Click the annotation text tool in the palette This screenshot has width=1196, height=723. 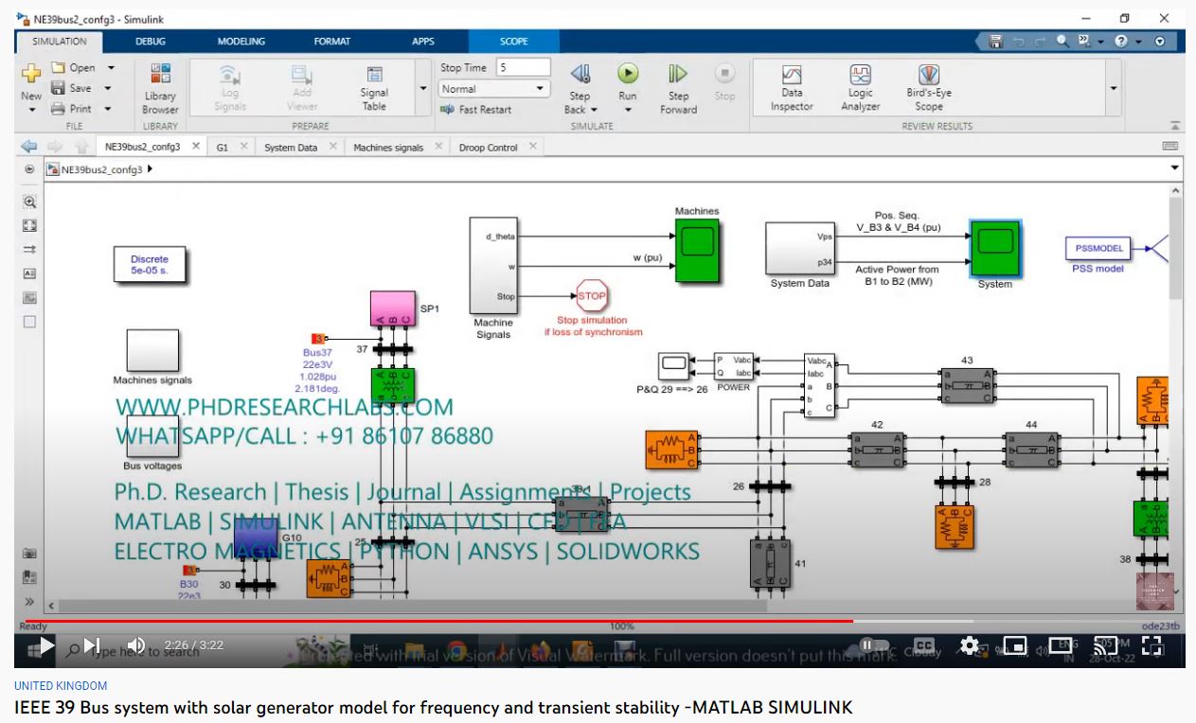click(x=29, y=273)
